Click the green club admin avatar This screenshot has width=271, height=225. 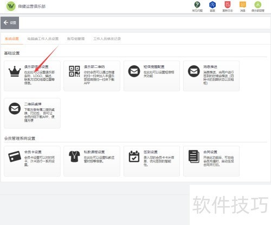258,5
